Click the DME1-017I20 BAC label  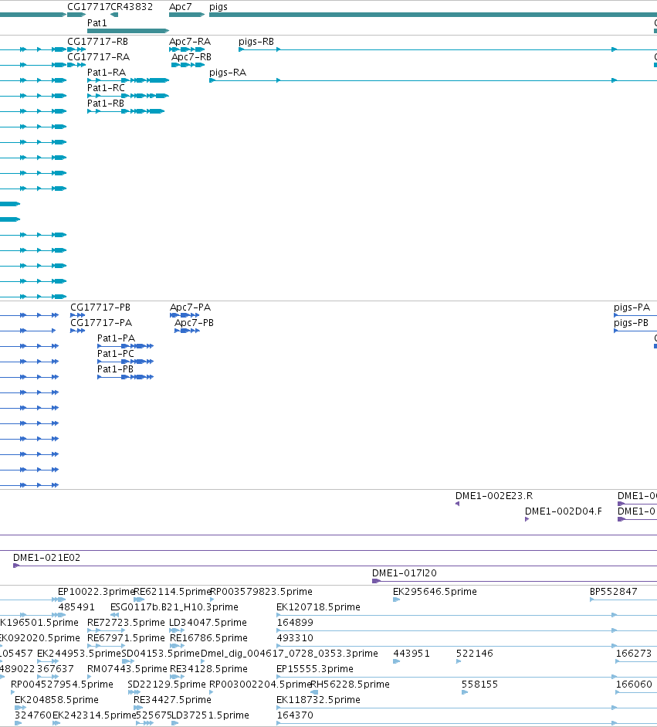[404, 573]
